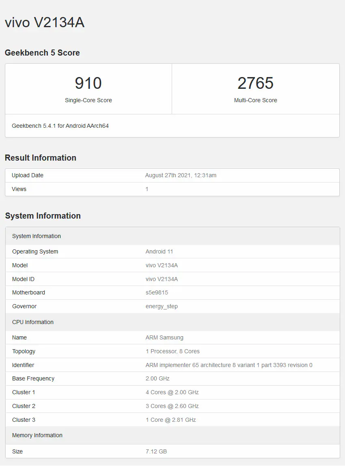
Task: Select the s5e9815 motherboard value
Action: click(157, 292)
